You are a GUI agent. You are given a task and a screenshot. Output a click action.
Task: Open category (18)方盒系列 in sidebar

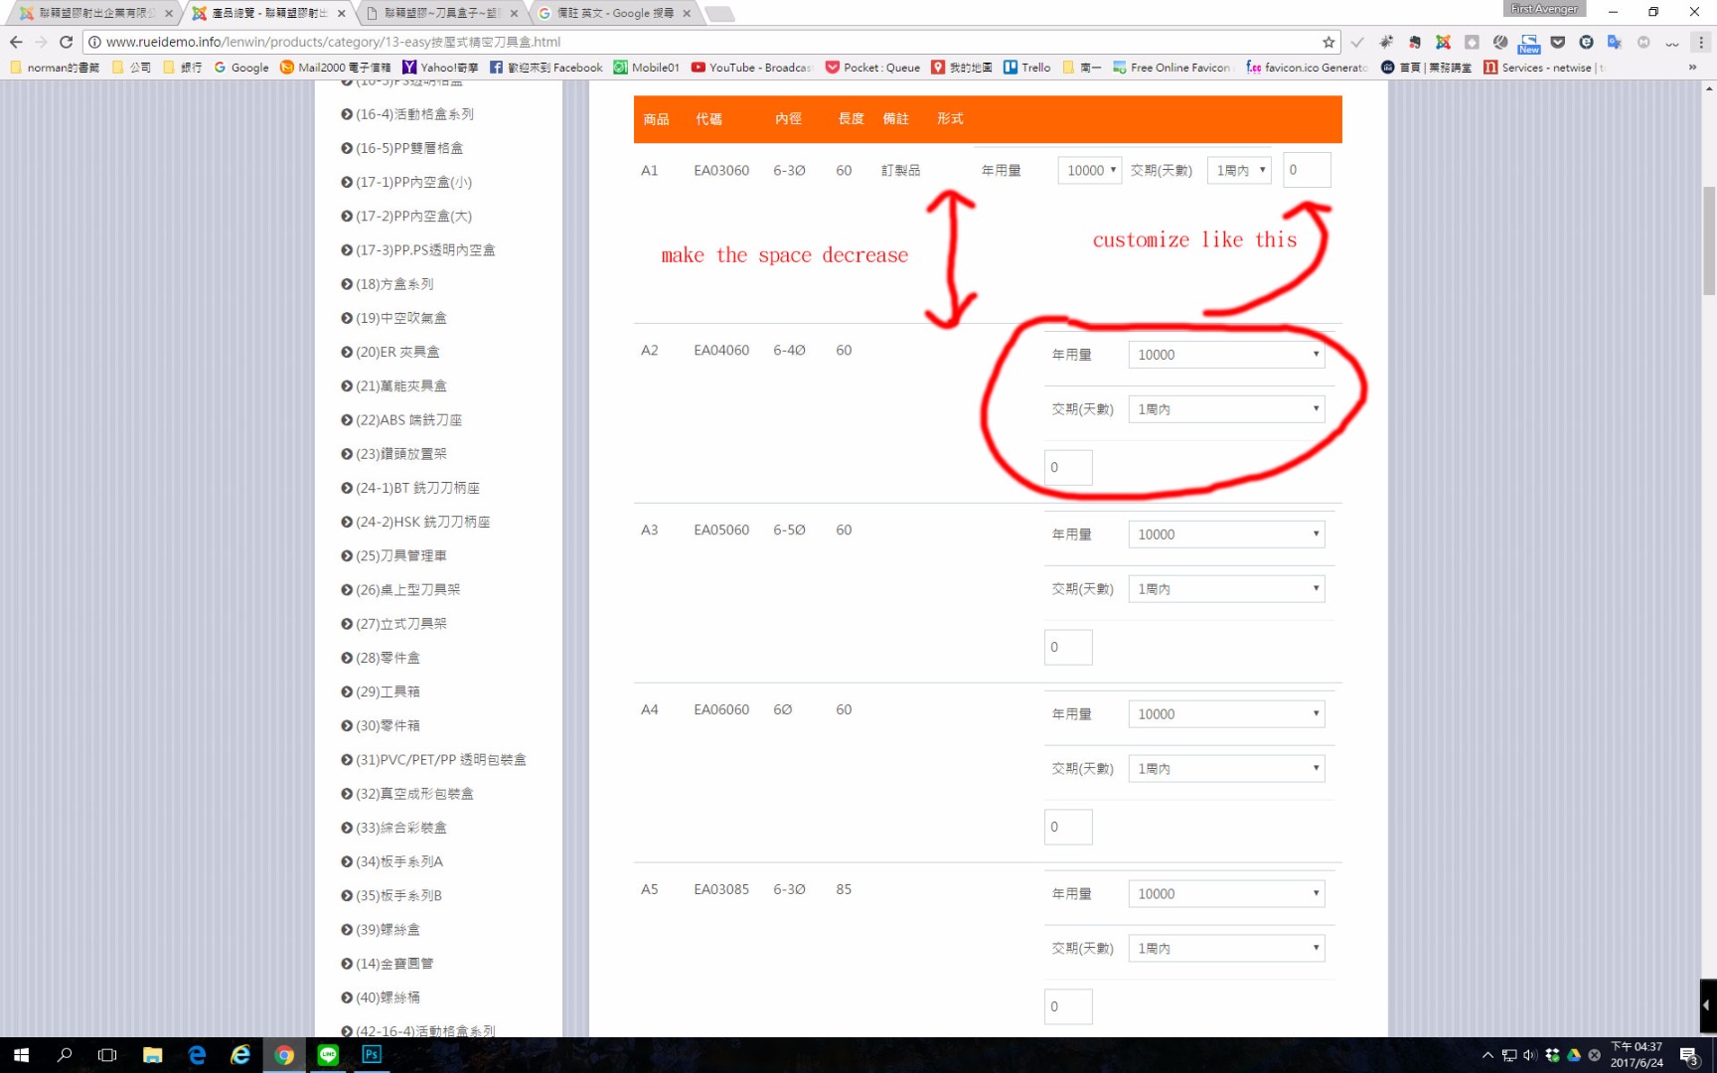tap(394, 284)
